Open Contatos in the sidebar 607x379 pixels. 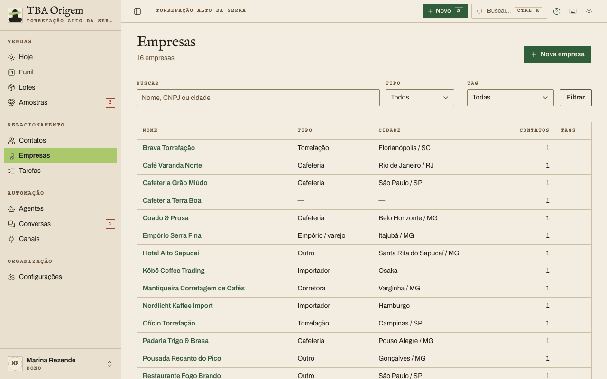pyautogui.click(x=60, y=140)
